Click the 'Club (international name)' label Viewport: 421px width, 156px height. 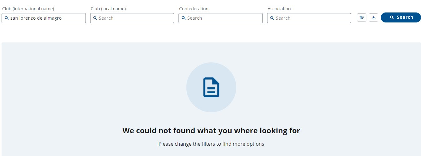(x=28, y=9)
